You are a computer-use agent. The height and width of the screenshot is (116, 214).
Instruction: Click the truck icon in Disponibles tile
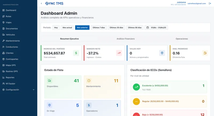(49, 81)
